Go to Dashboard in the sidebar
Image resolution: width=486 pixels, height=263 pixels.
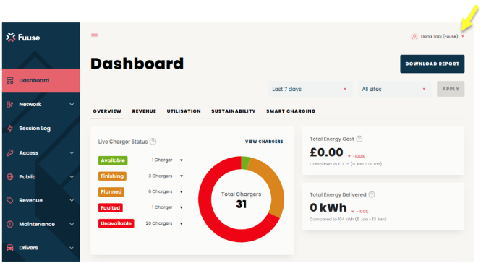[41, 80]
